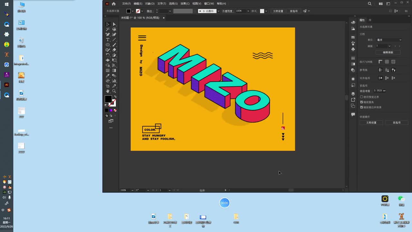Expand stroke color dropdown in control bar
This screenshot has width=412, height=232.
click(142, 11)
